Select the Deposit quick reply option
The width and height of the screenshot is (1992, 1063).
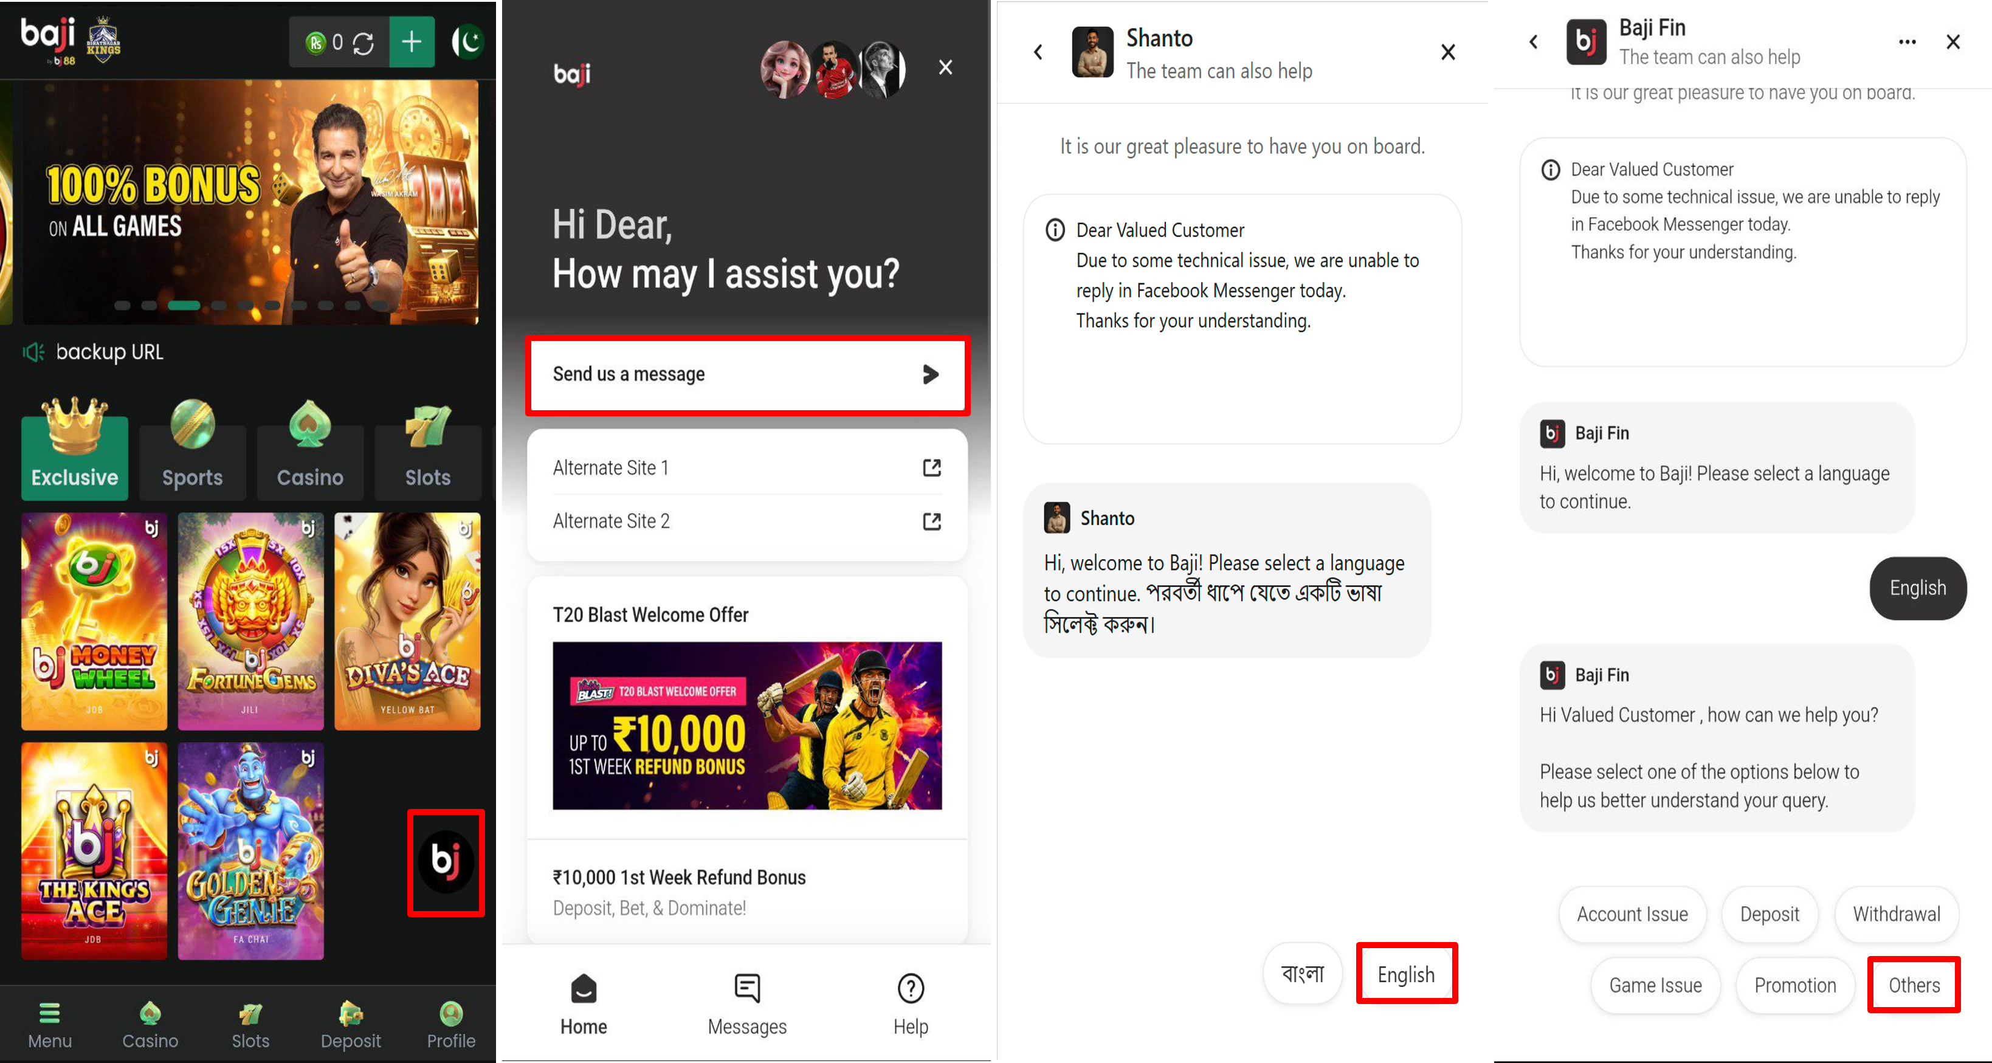[1770, 914]
